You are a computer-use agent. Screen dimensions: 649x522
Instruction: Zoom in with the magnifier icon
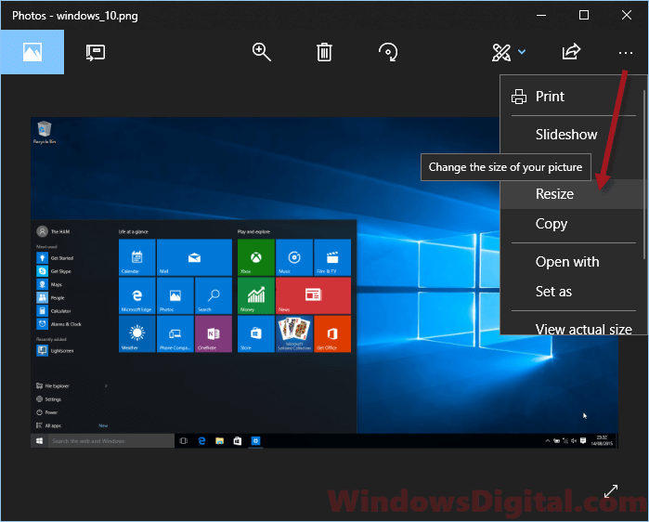[x=261, y=52]
